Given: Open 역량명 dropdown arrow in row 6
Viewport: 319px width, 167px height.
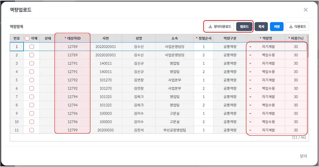Looking at the screenshot, I should coord(250,88).
